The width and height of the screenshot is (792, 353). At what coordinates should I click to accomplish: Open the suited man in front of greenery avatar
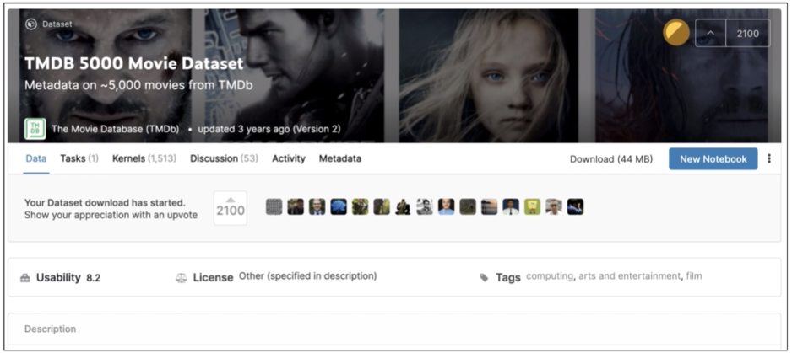pyautogui.click(x=317, y=206)
